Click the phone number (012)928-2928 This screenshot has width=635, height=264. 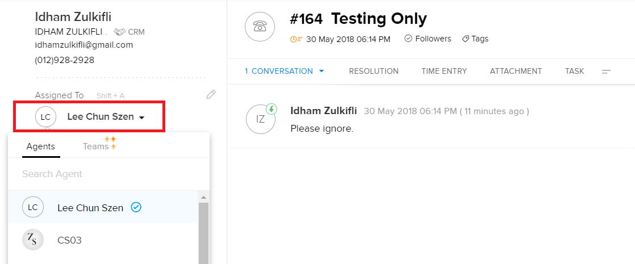pyautogui.click(x=65, y=60)
